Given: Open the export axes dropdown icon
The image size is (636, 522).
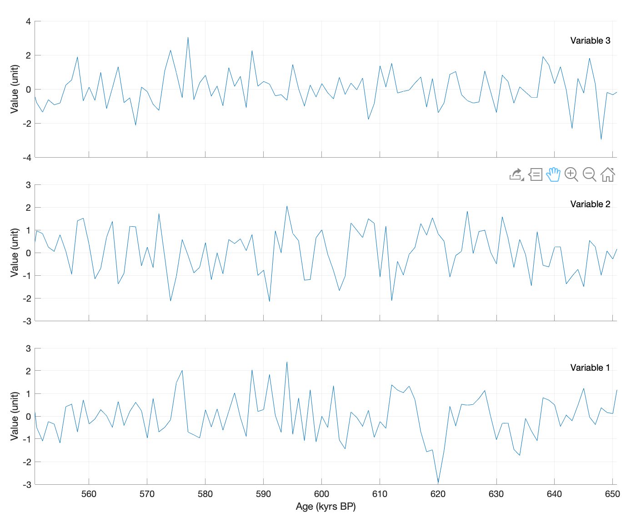Looking at the screenshot, I should click(516, 174).
